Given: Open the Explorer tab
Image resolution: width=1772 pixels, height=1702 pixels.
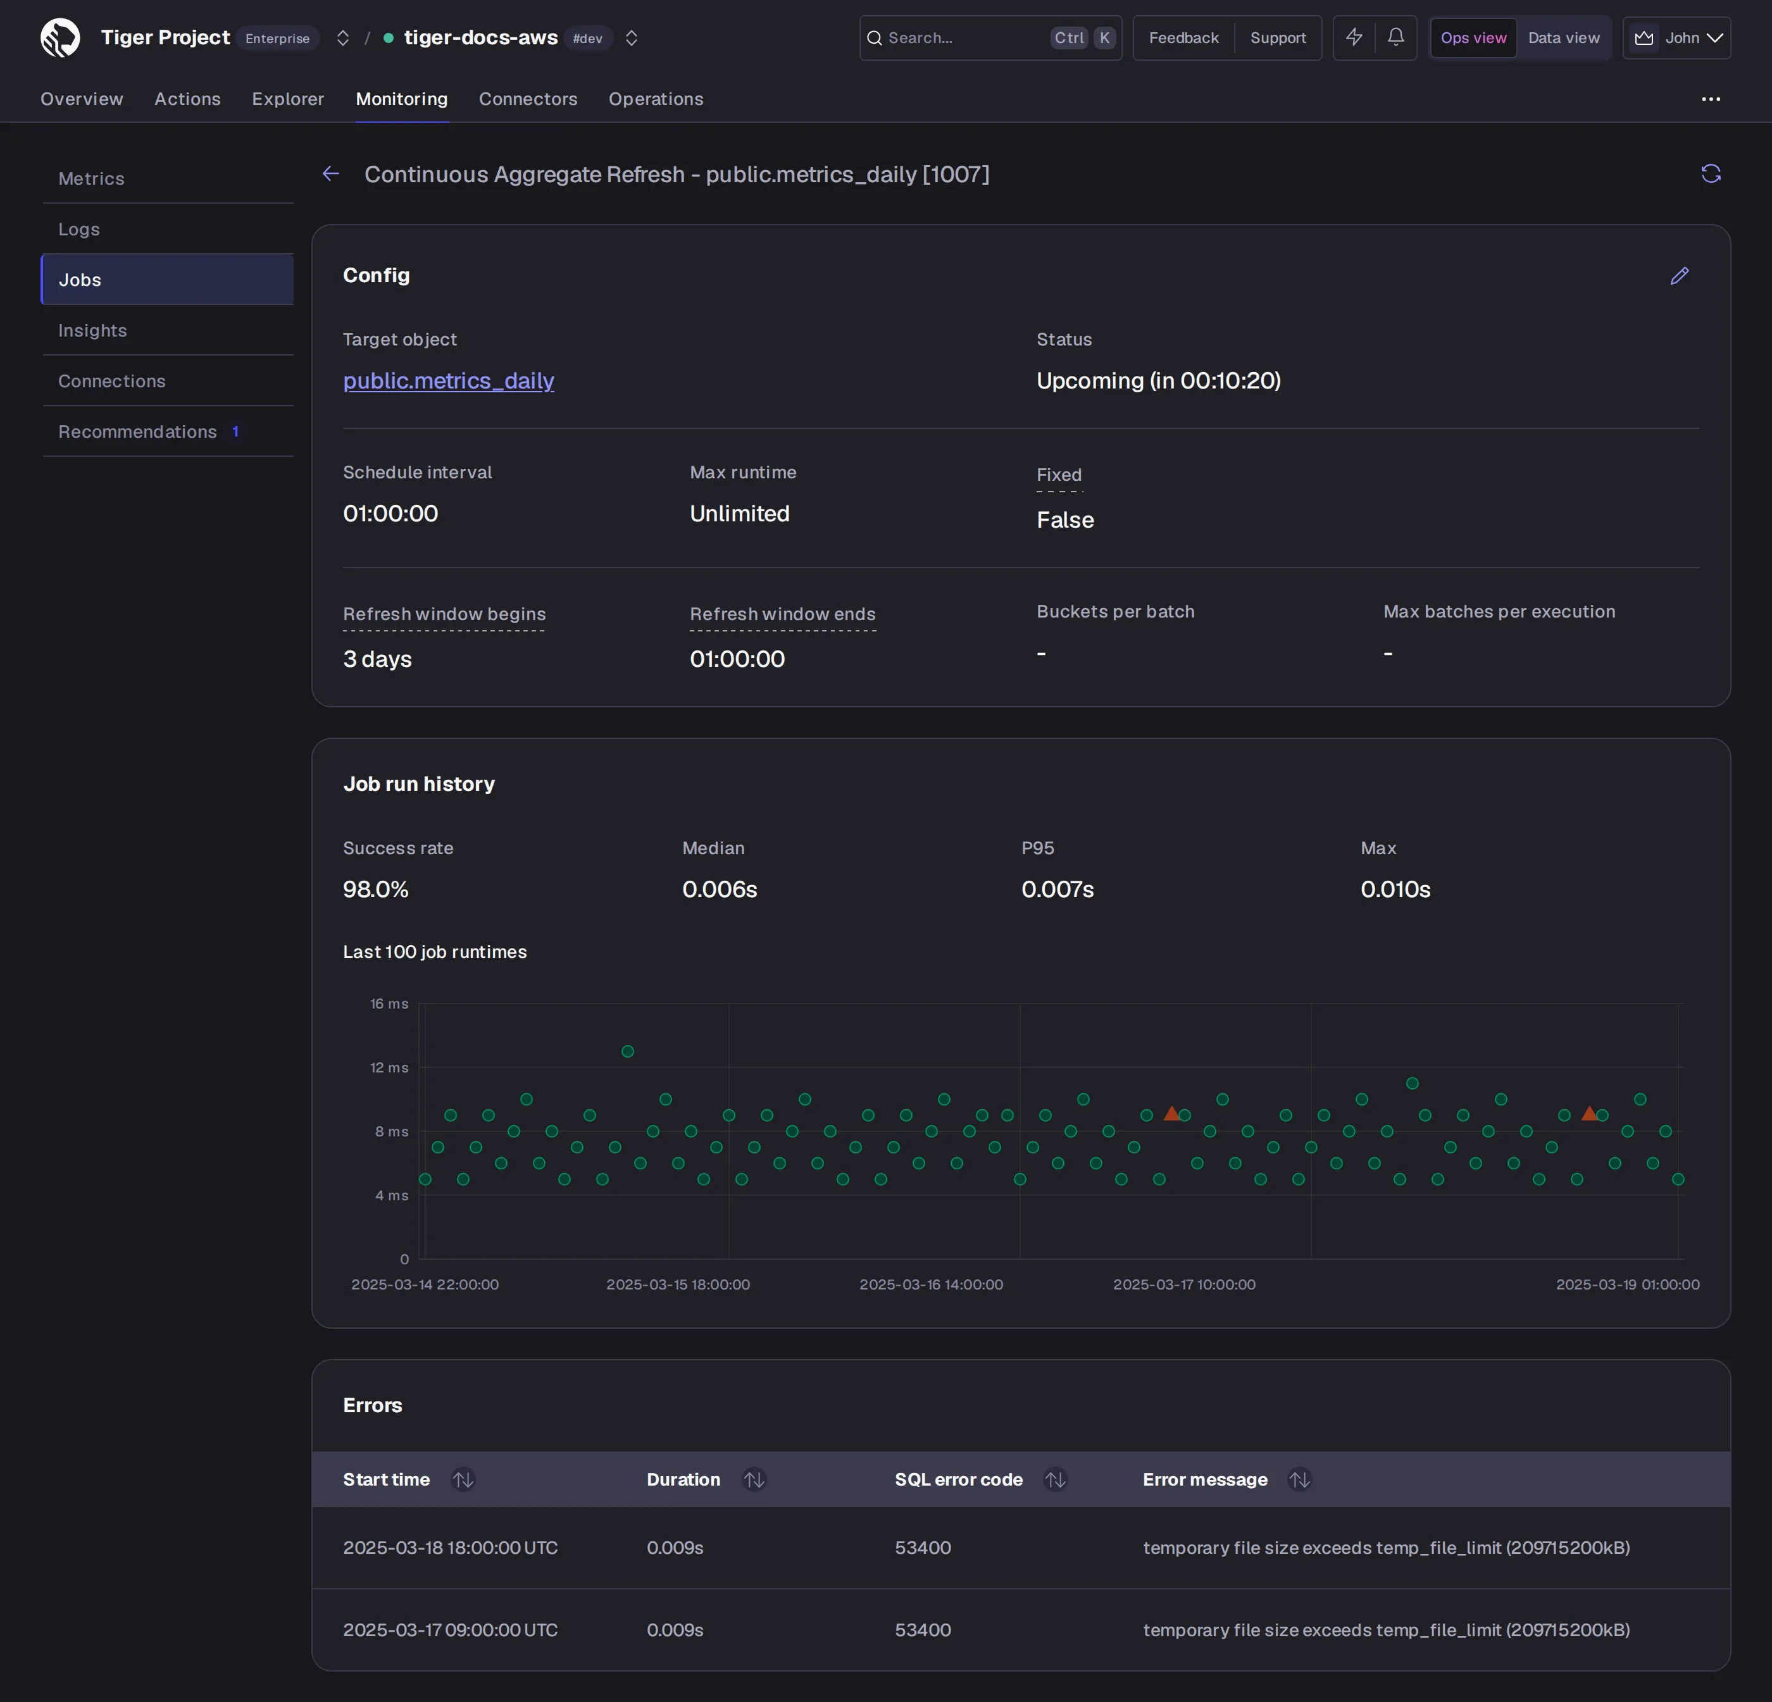Looking at the screenshot, I should pos(287,99).
